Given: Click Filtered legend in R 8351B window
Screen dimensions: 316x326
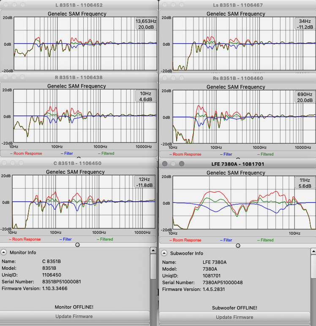Looking at the screenshot, I should [106, 153].
